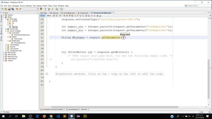
Task: Collapse the Web Pages folder node
Action: (x=6, y=19)
